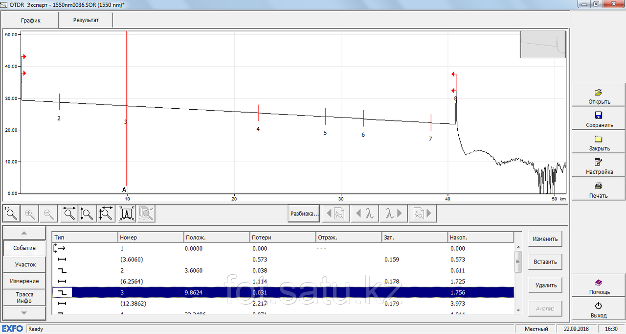
Task: Open Настройка settings
Action: click(599, 167)
